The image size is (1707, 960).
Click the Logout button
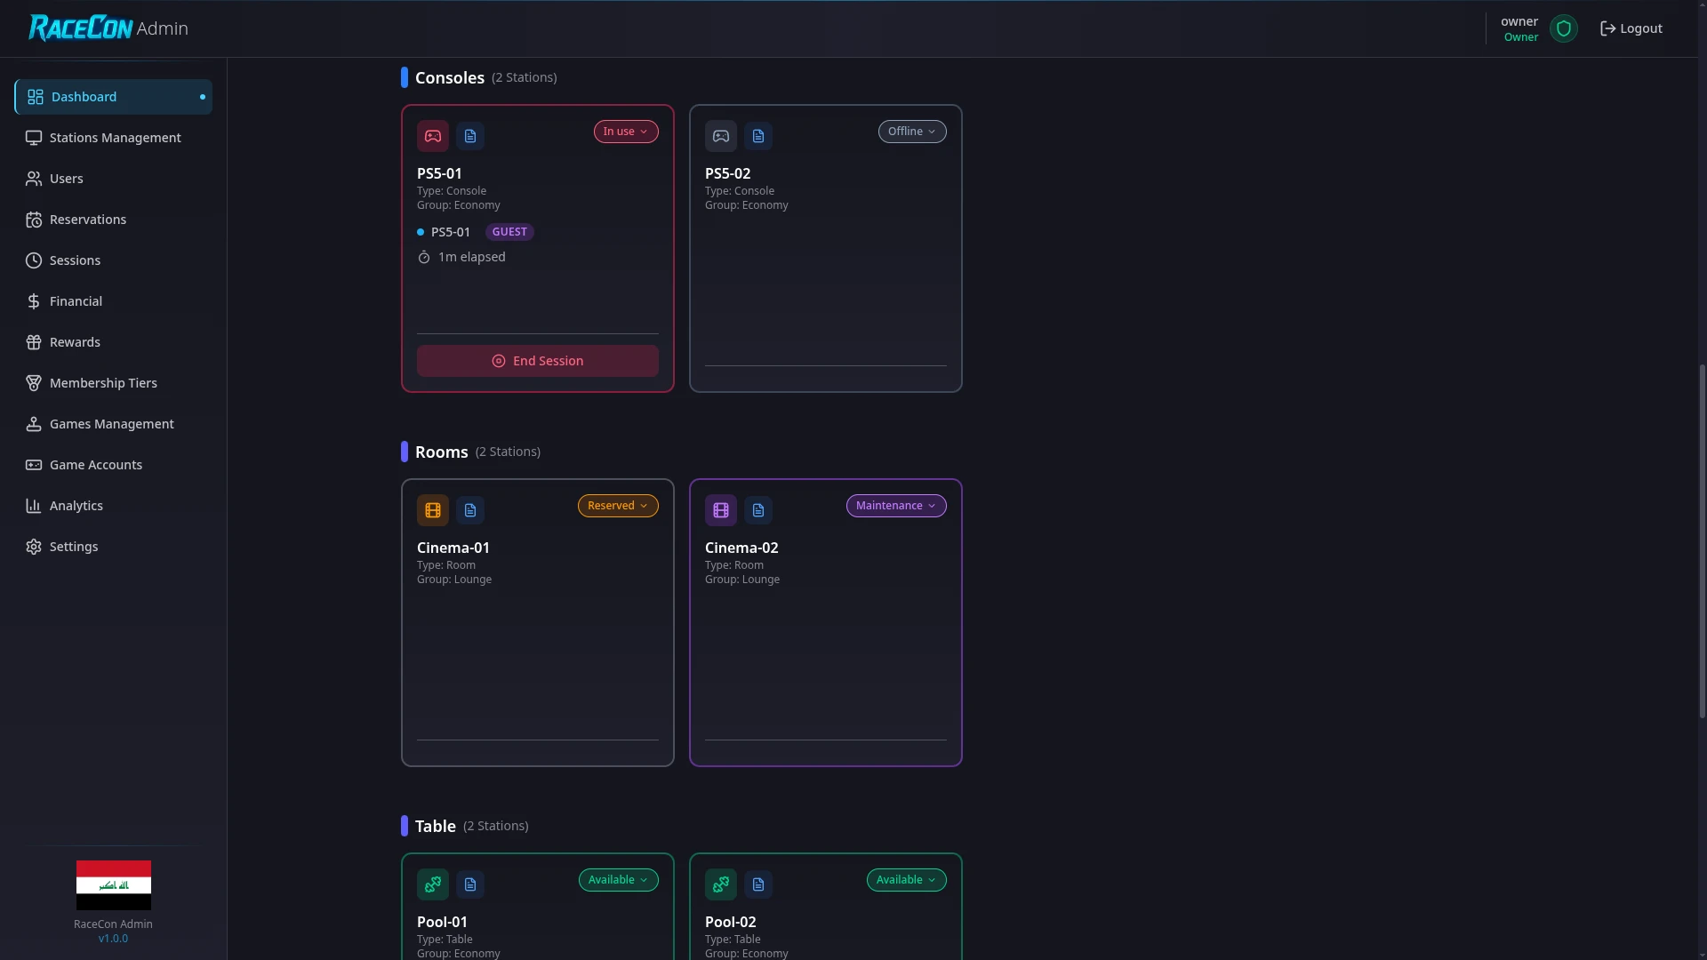tap(1632, 28)
